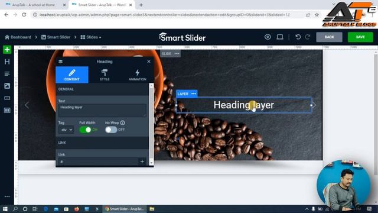Open device view laptop icon
Screen dimensions: 378x213
pyautogui.click(x=280, y=37)
